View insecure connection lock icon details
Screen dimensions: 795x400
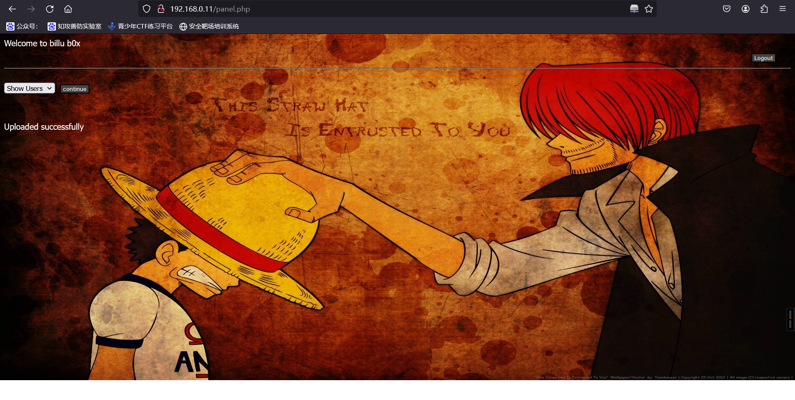[x=161, y=9]
